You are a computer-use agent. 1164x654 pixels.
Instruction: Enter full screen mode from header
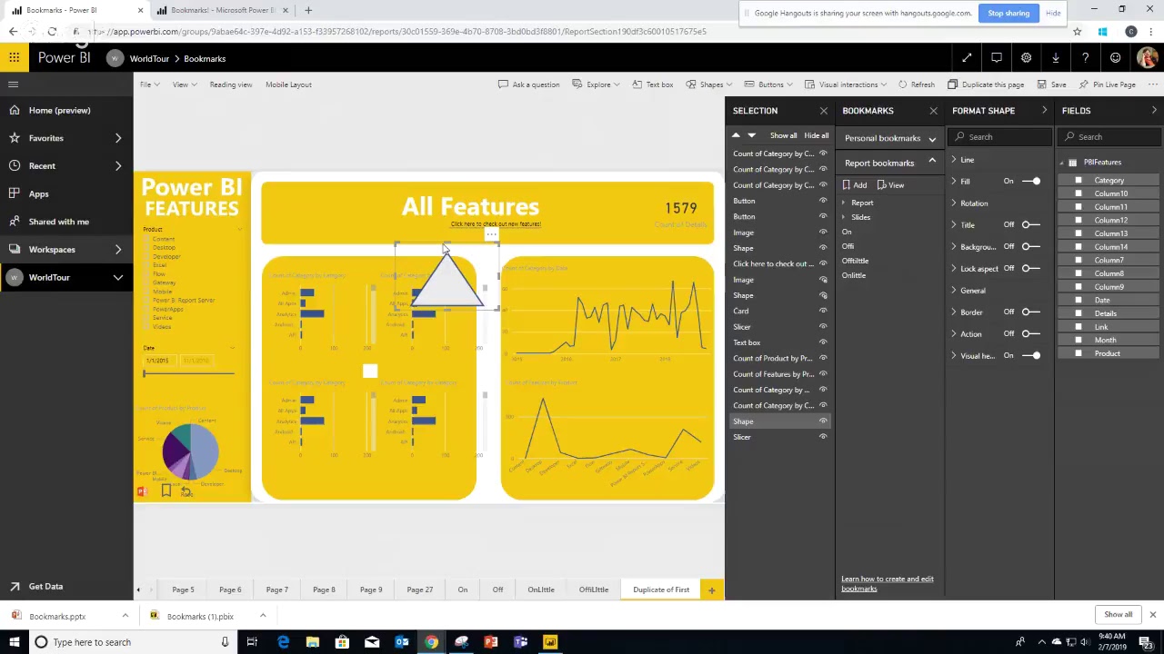pos(967,58)
